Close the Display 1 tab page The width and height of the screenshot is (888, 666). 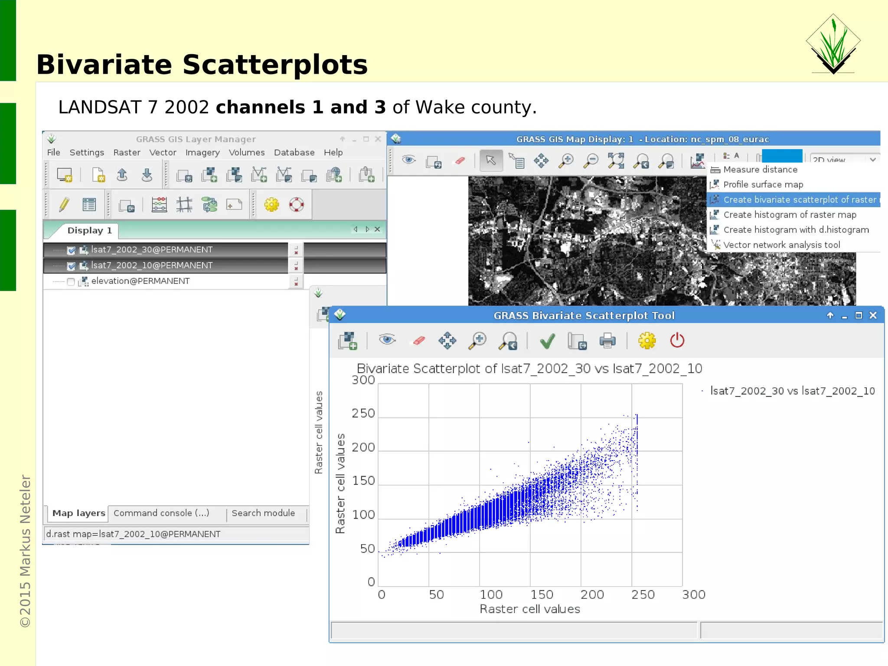click(378, 230)
